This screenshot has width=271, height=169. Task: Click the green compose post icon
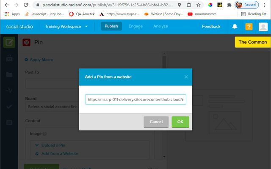[9, 42]
